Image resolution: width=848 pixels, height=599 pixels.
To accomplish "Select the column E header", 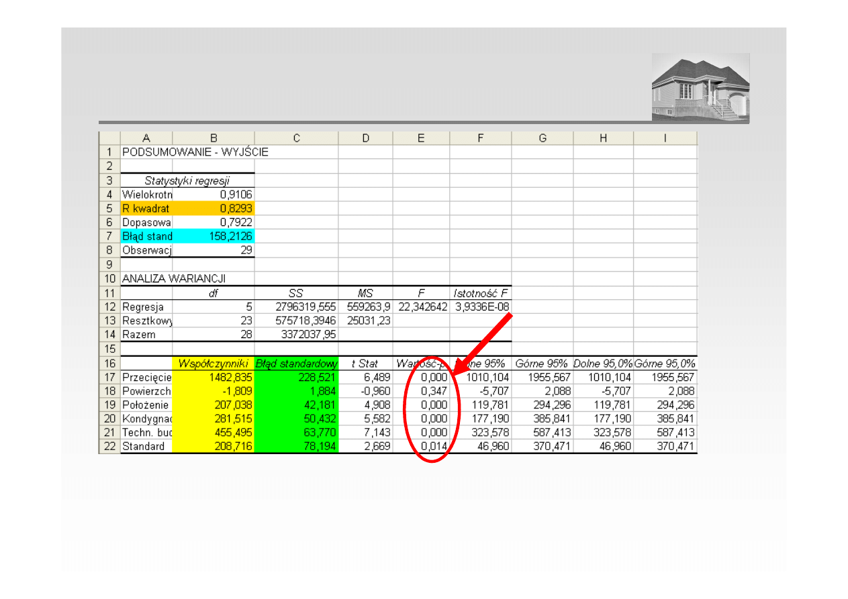I will point(421,138).
